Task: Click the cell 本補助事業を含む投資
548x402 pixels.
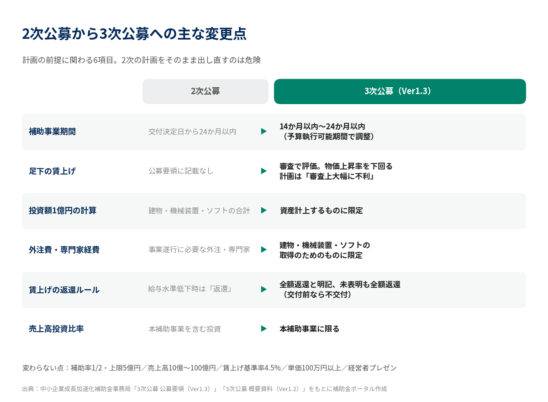Action: tap(184, 329)
